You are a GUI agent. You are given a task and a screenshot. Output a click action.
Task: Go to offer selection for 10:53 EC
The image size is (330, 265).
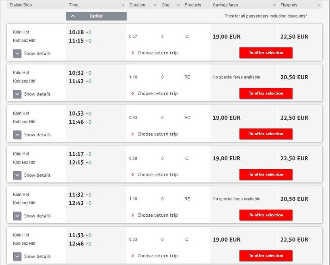click(x=266, y=134)
